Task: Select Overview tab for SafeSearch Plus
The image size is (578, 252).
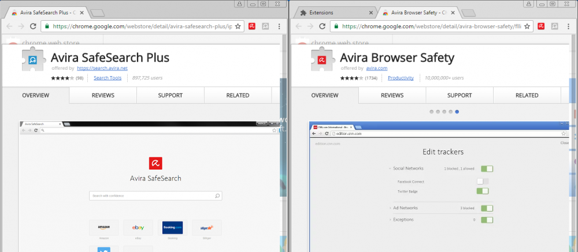Action: tap(35, 95)
